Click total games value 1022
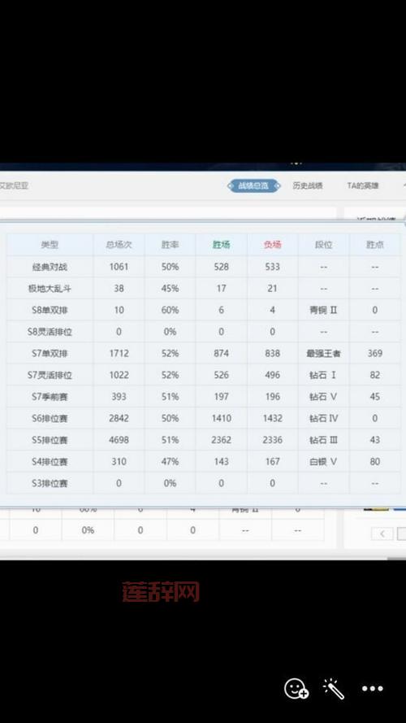 coord(119,375)
